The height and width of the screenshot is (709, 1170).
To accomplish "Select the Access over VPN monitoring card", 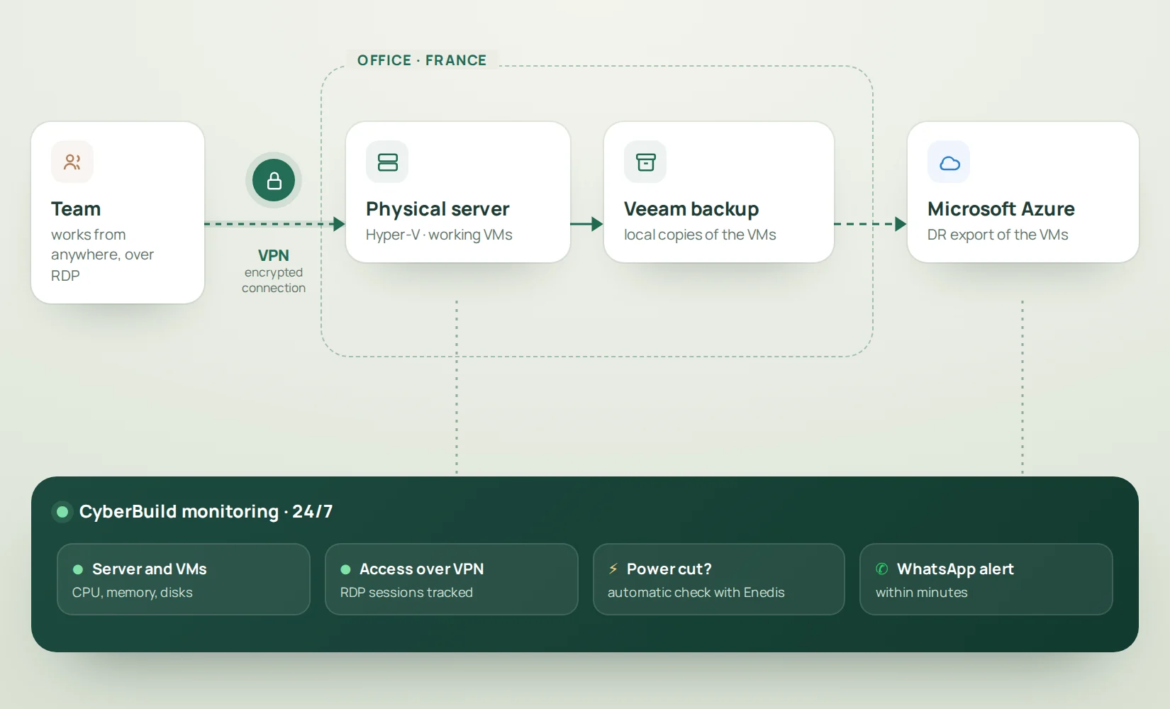I will tap(452, 579).
